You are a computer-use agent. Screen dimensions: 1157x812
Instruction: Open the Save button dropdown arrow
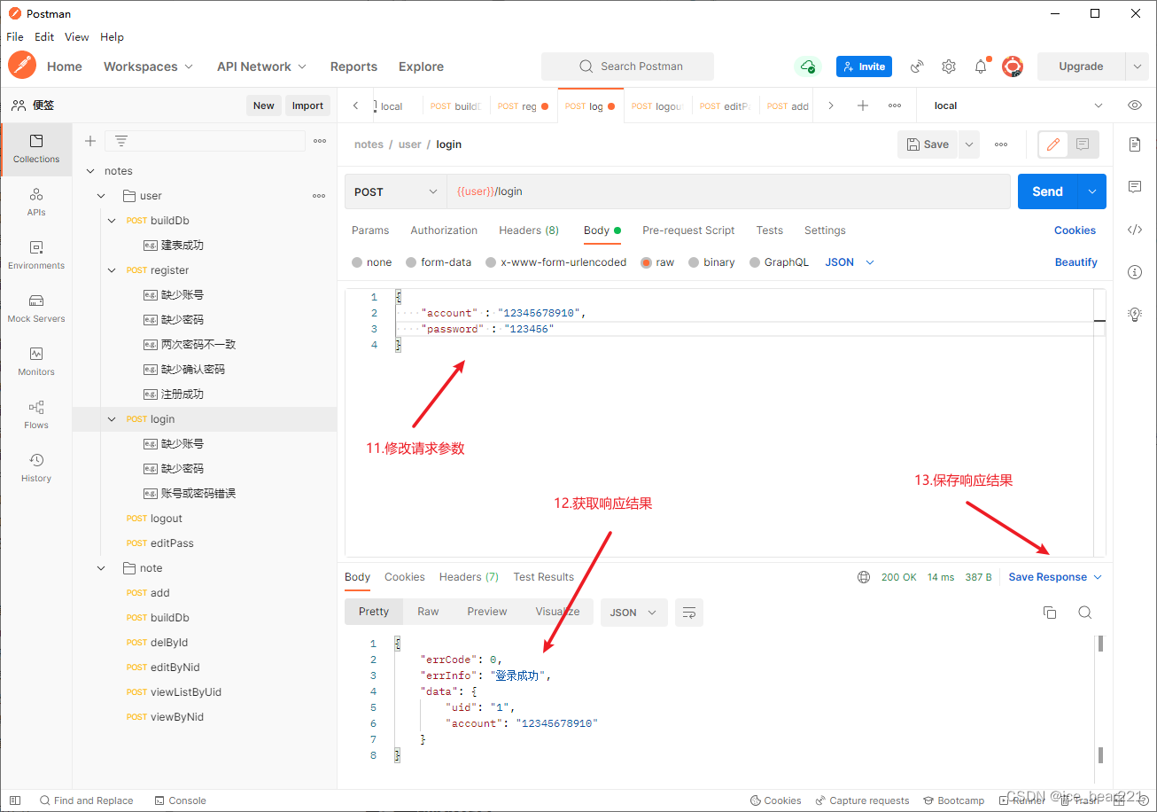[x=968, y=144]
